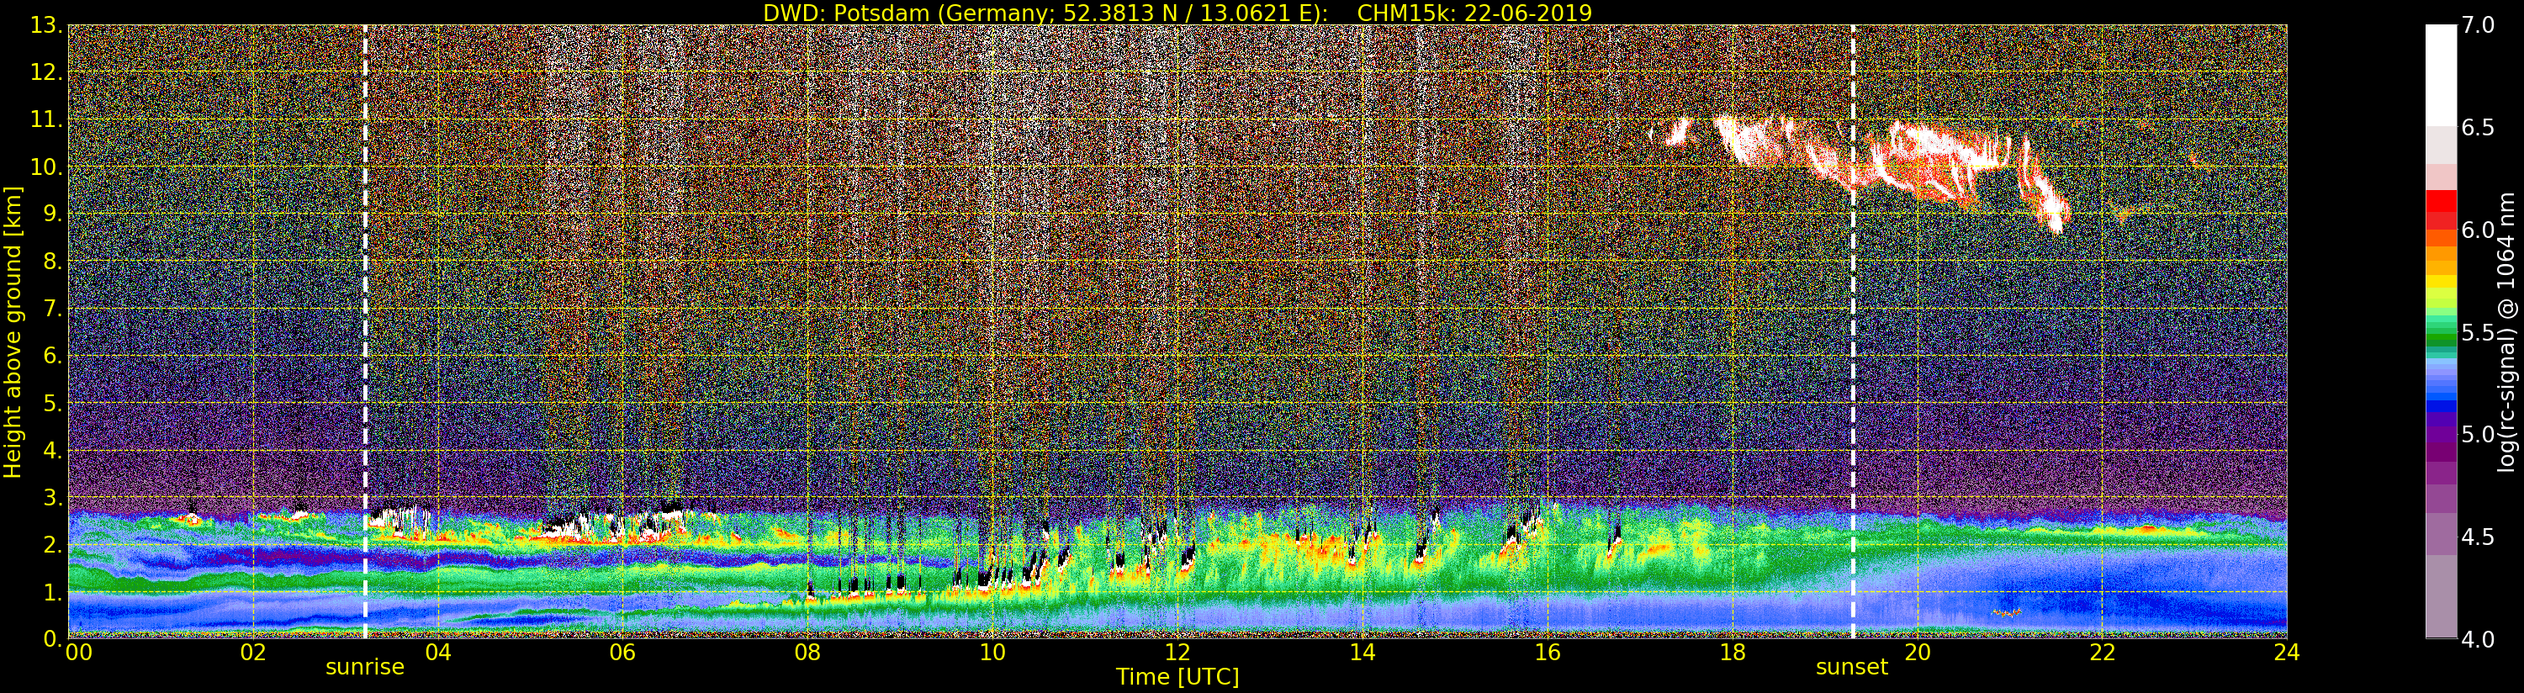The image size is (2524, 693).
Task: Click the y-axis tick label '5.'
Action: tap(53, 403)
